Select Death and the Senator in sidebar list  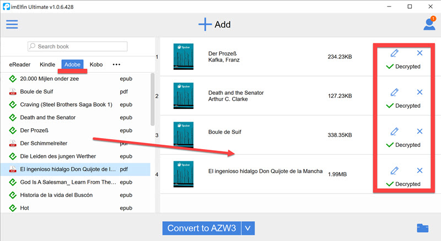coord(75,117)
